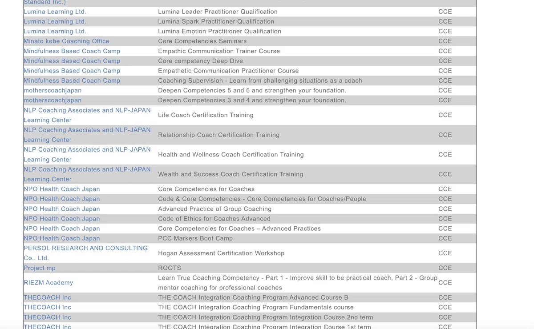Click the CCE cell in the ROOTS row
The image size is (534, 329).
(x=445, y=268)
